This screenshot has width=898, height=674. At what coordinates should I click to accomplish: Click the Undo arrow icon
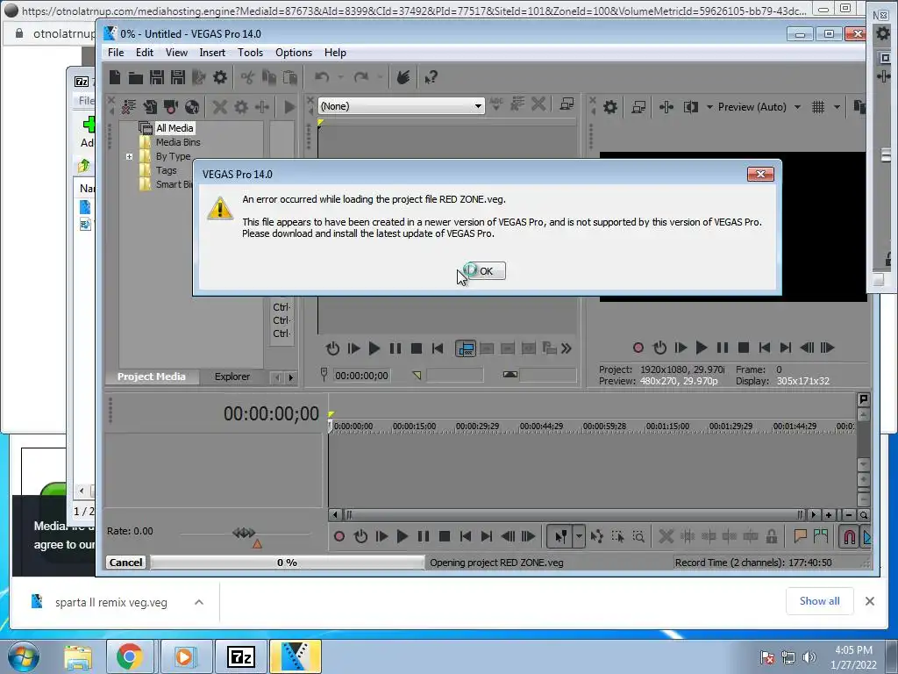tap(322, 77)
